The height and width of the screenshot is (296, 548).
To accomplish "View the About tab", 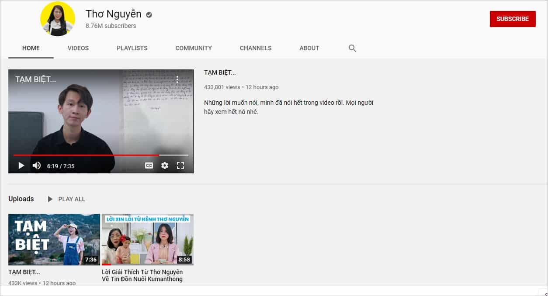I will [309, 48].
